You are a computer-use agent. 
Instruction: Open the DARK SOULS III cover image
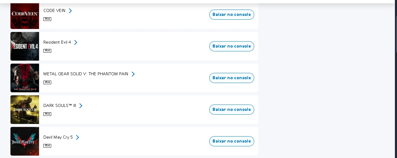click(x=25, y=110)
